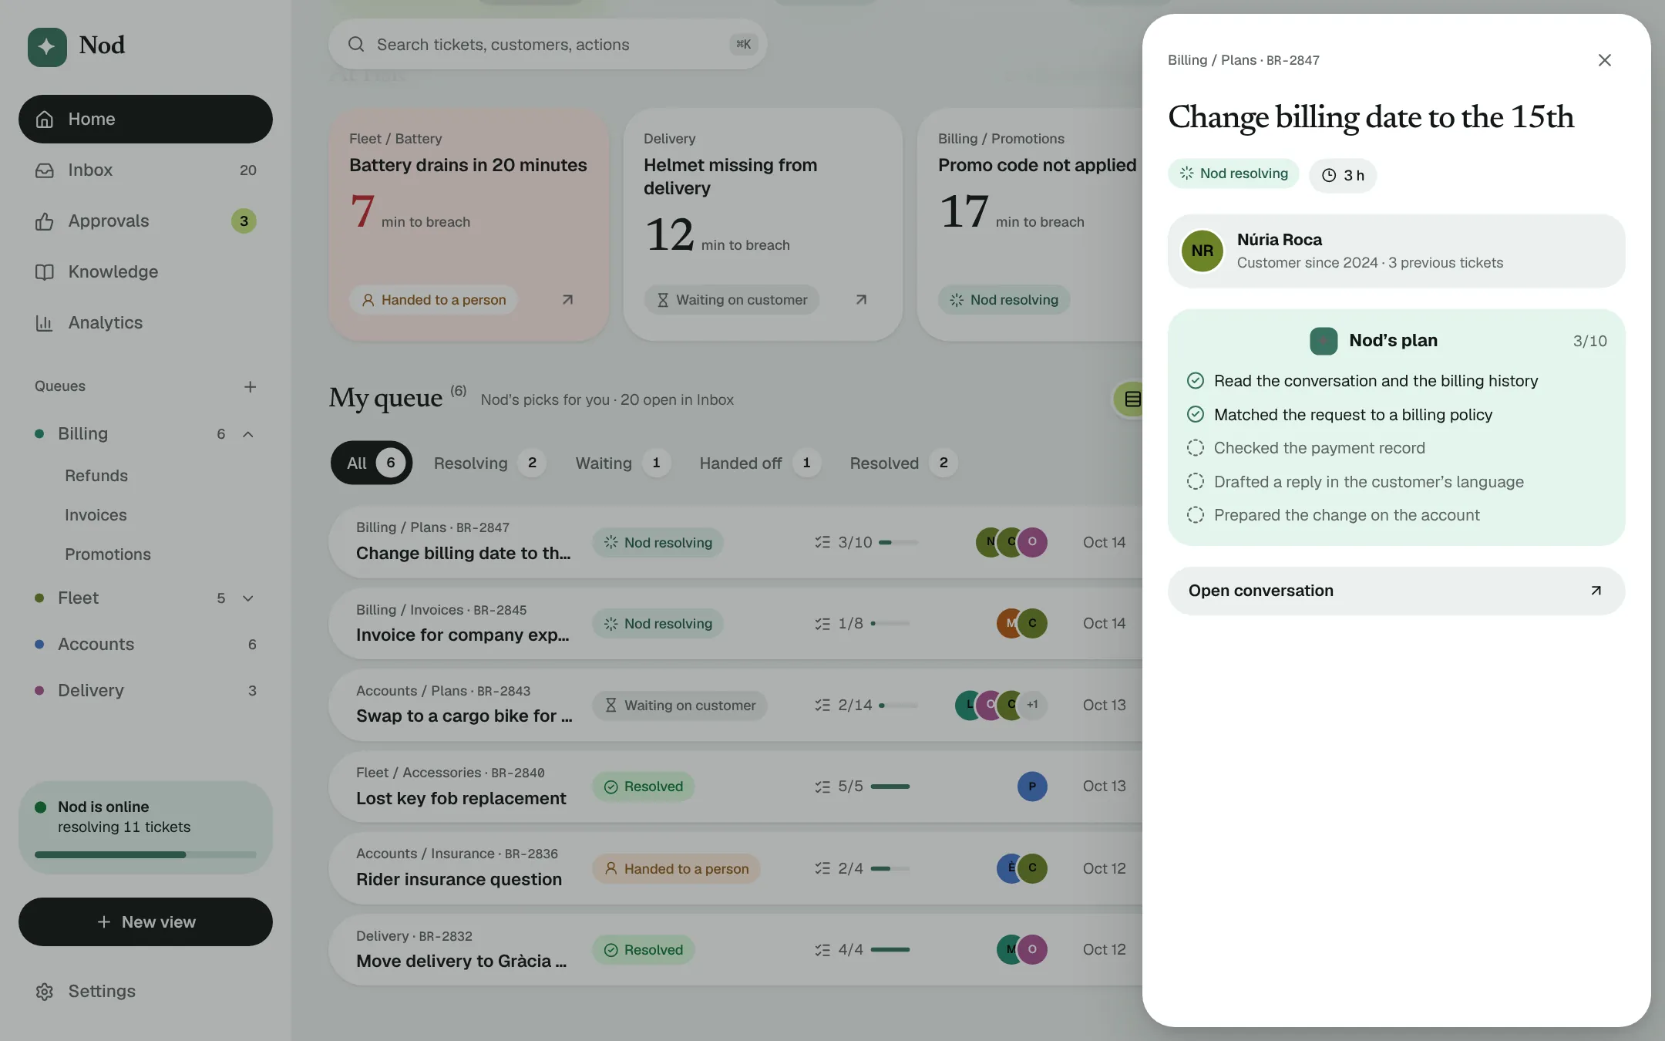Open Promotions sub-queue
This screenshot has height=1041, width=1665.
pos(108,554)
